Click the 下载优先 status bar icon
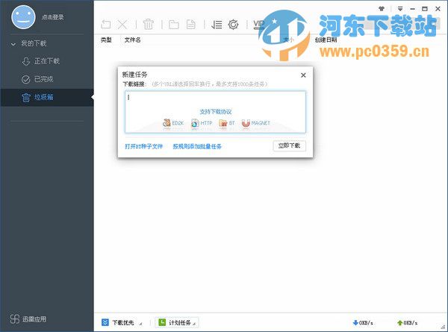Viewport: 448px width, 332px height. pyautogui.click(x=105, y=322)
